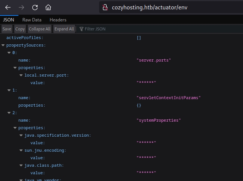Viewport: 243px width, 181px height.
Task: Click the forward navigation arrow
Action: coord(21,7)
